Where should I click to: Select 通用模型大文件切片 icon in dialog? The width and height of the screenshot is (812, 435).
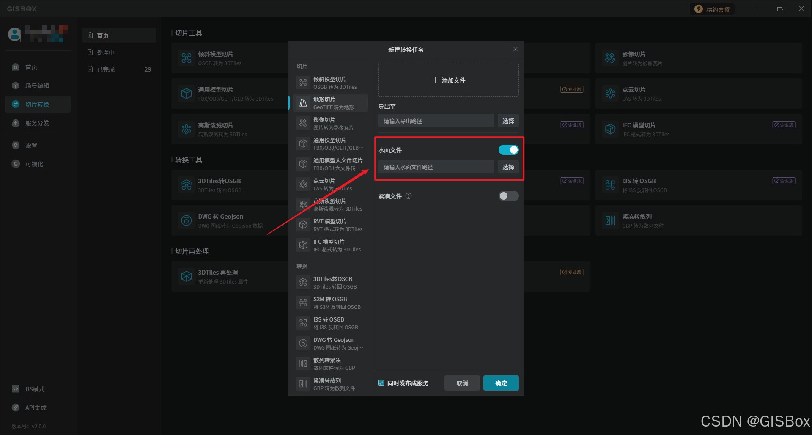coord(303,164)
